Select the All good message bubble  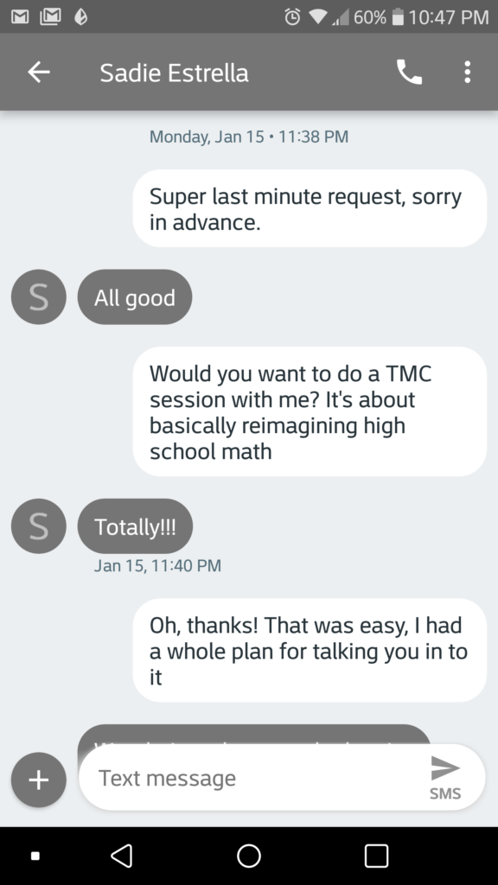tap(135, 297)
